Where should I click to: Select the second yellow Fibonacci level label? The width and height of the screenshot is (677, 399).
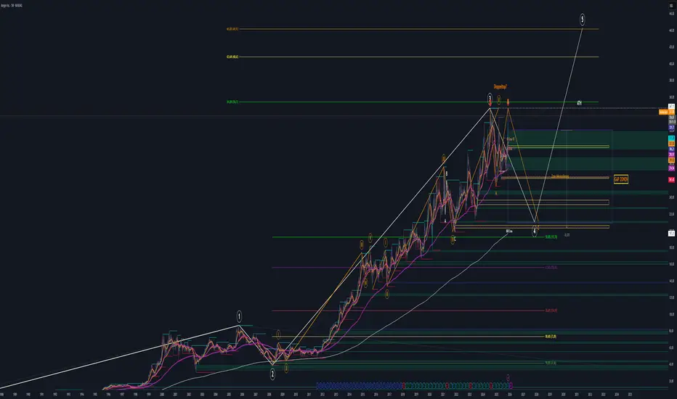(x=232, y=57)
